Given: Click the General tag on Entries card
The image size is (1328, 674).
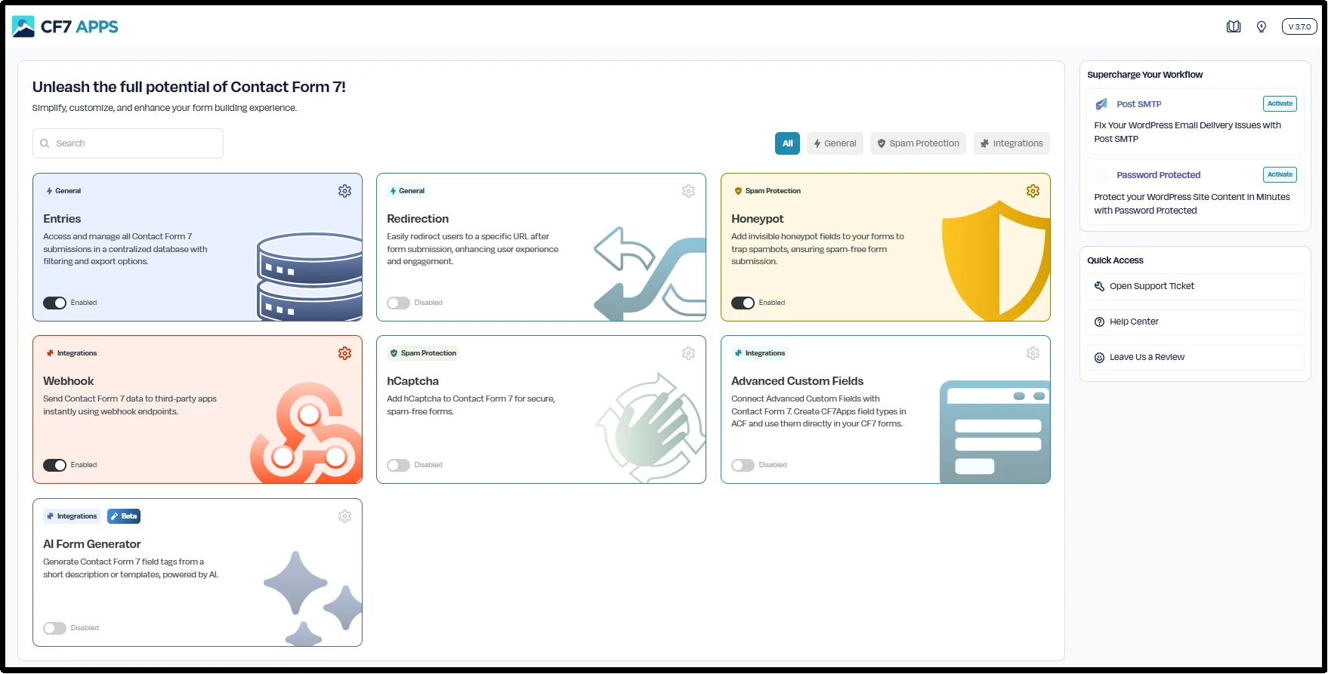Looking at the screenshot, I should click(63, 191).
